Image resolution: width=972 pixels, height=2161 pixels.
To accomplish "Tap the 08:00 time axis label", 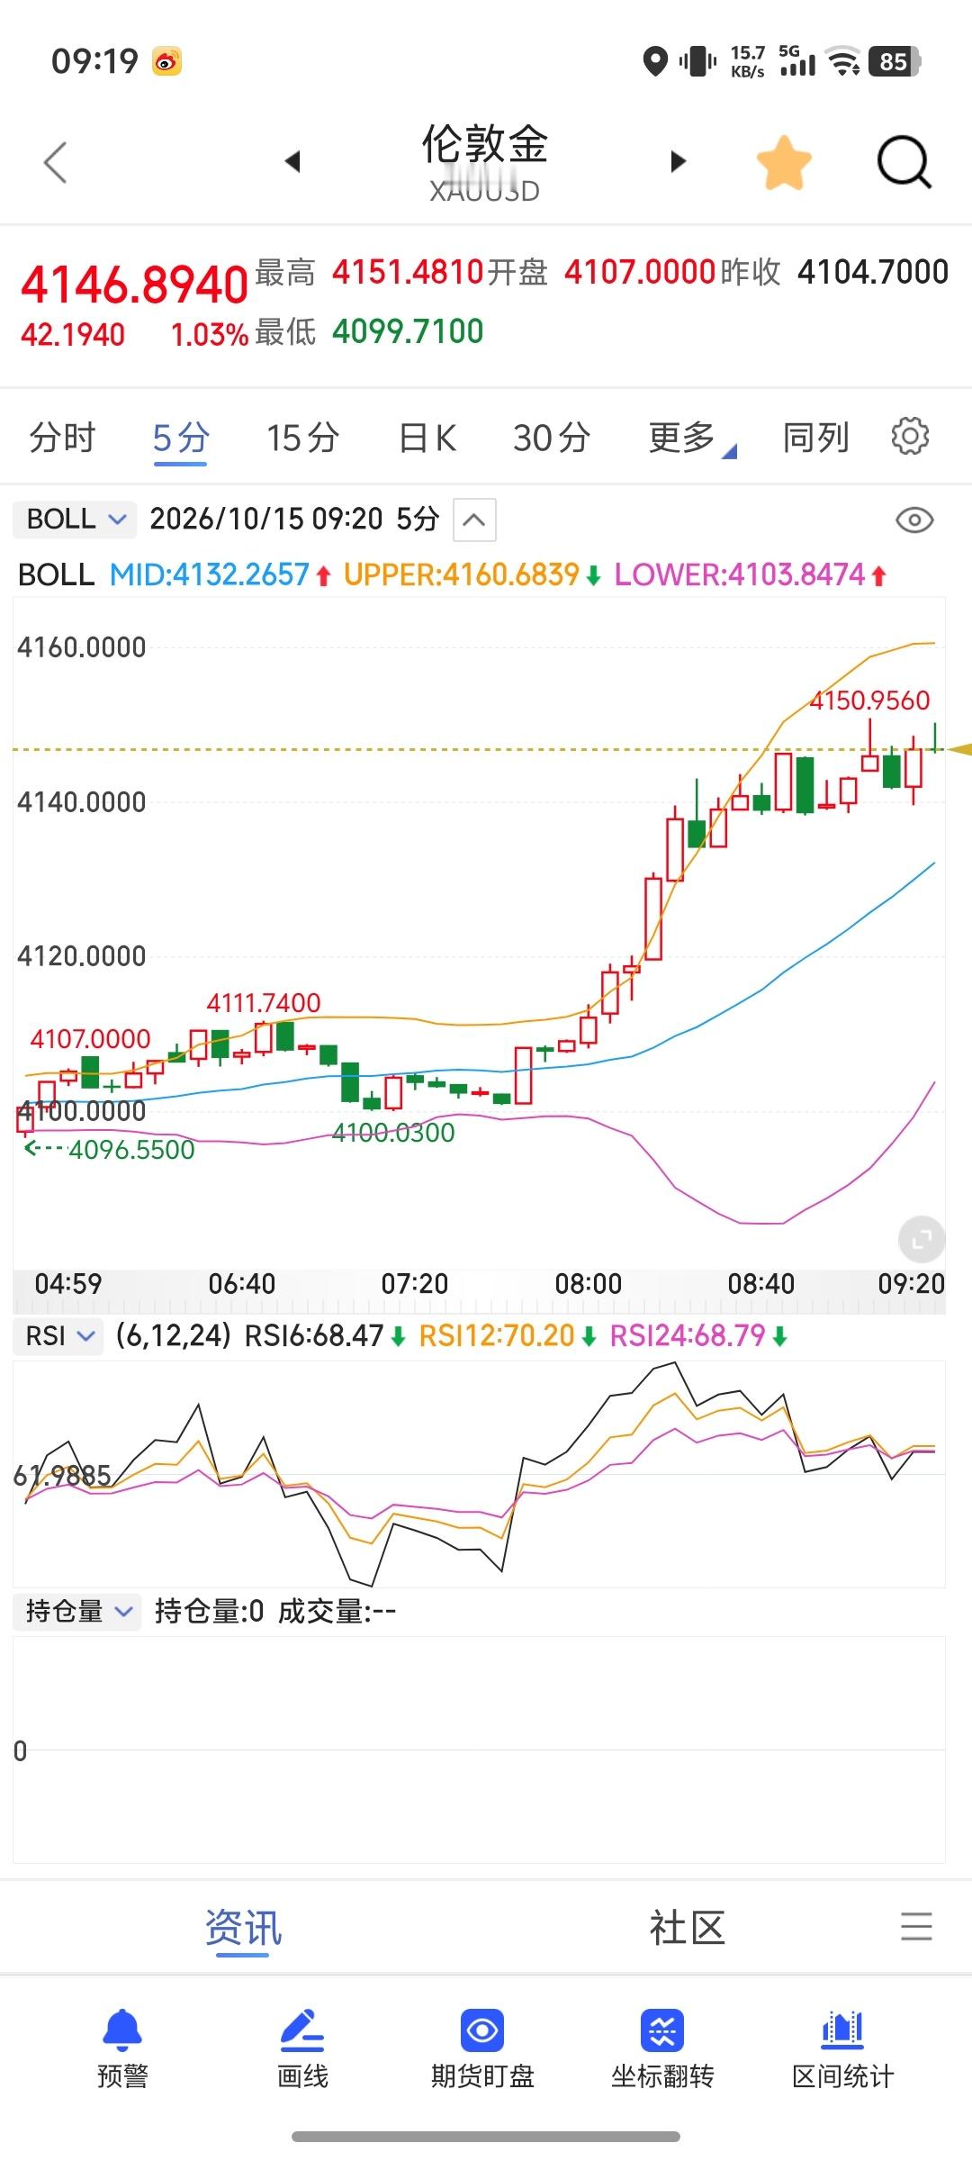I will coord(588,1283).
